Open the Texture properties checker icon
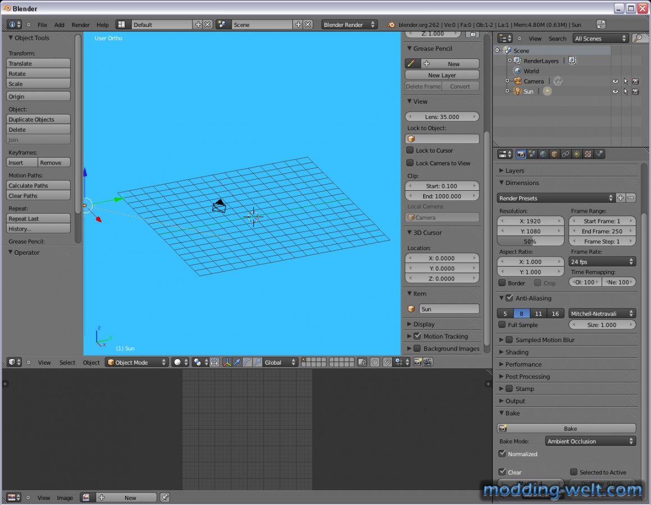The width and height of the screenshot is (651, 505). [x=588, y=154]
